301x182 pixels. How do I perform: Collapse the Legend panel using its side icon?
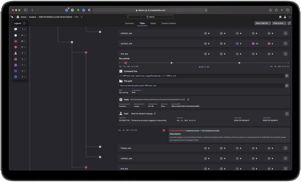point(24,23)
